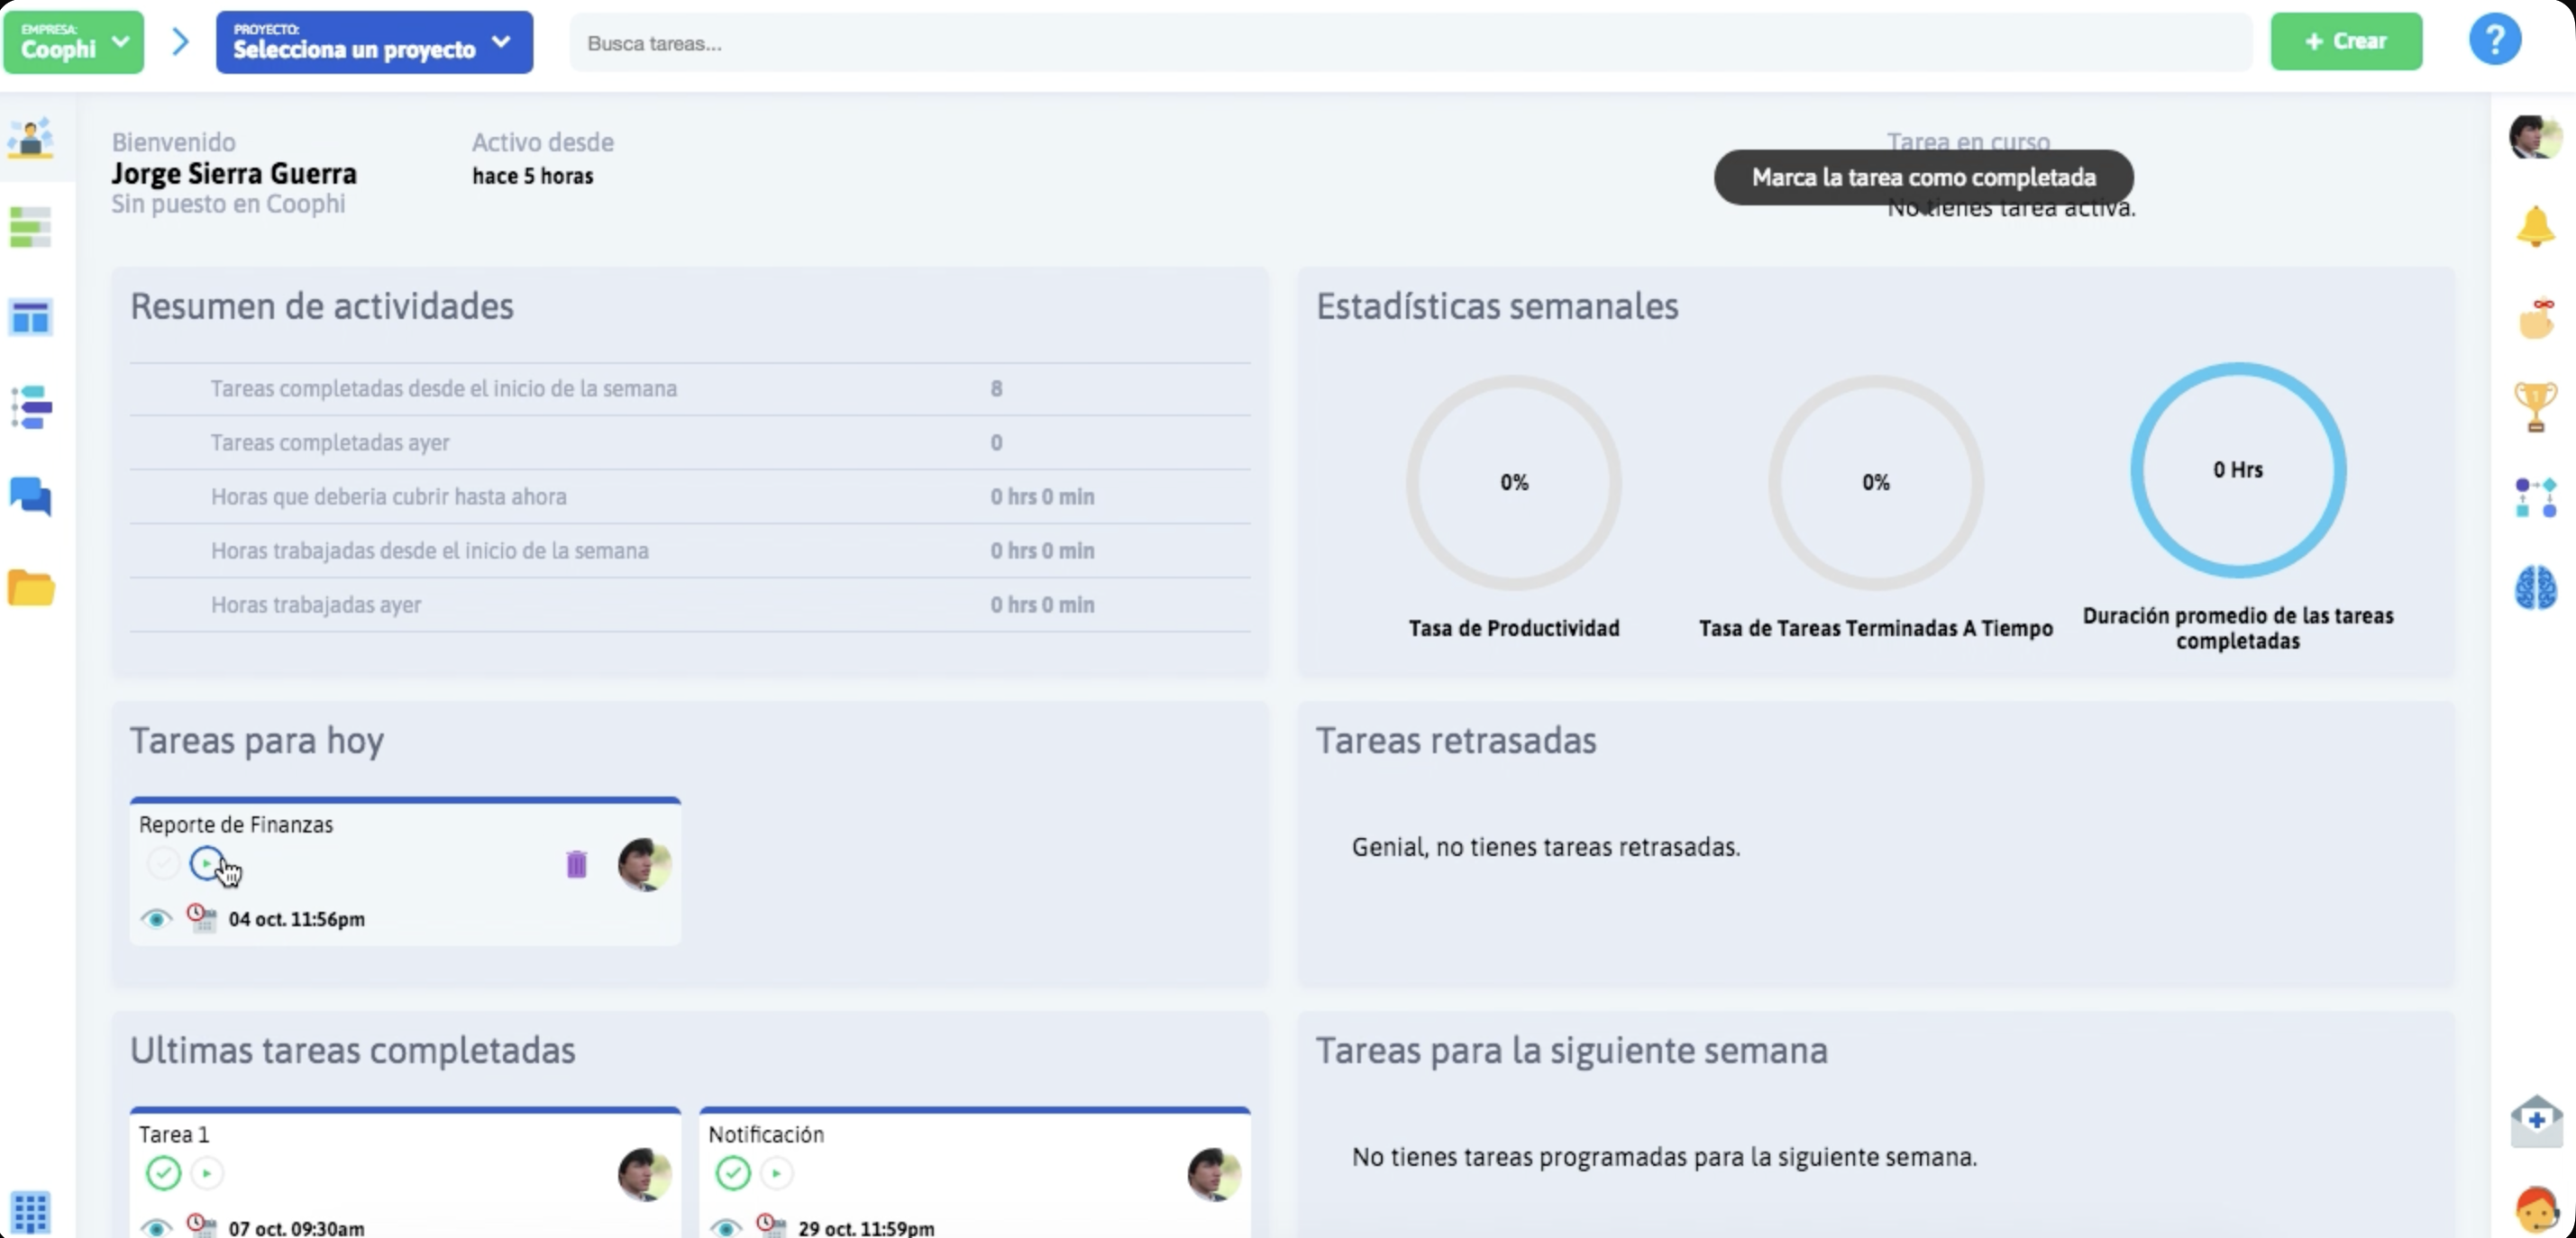This screenshot has width=2576, height=1238.
Task: Select the timeline view sidebar icon
Action: (x=31, y=407)
